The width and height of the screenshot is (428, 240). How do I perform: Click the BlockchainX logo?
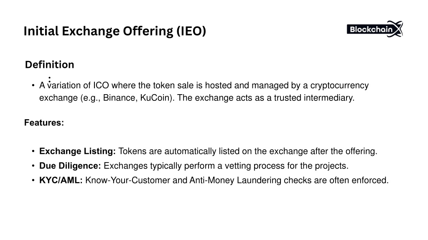375,29
